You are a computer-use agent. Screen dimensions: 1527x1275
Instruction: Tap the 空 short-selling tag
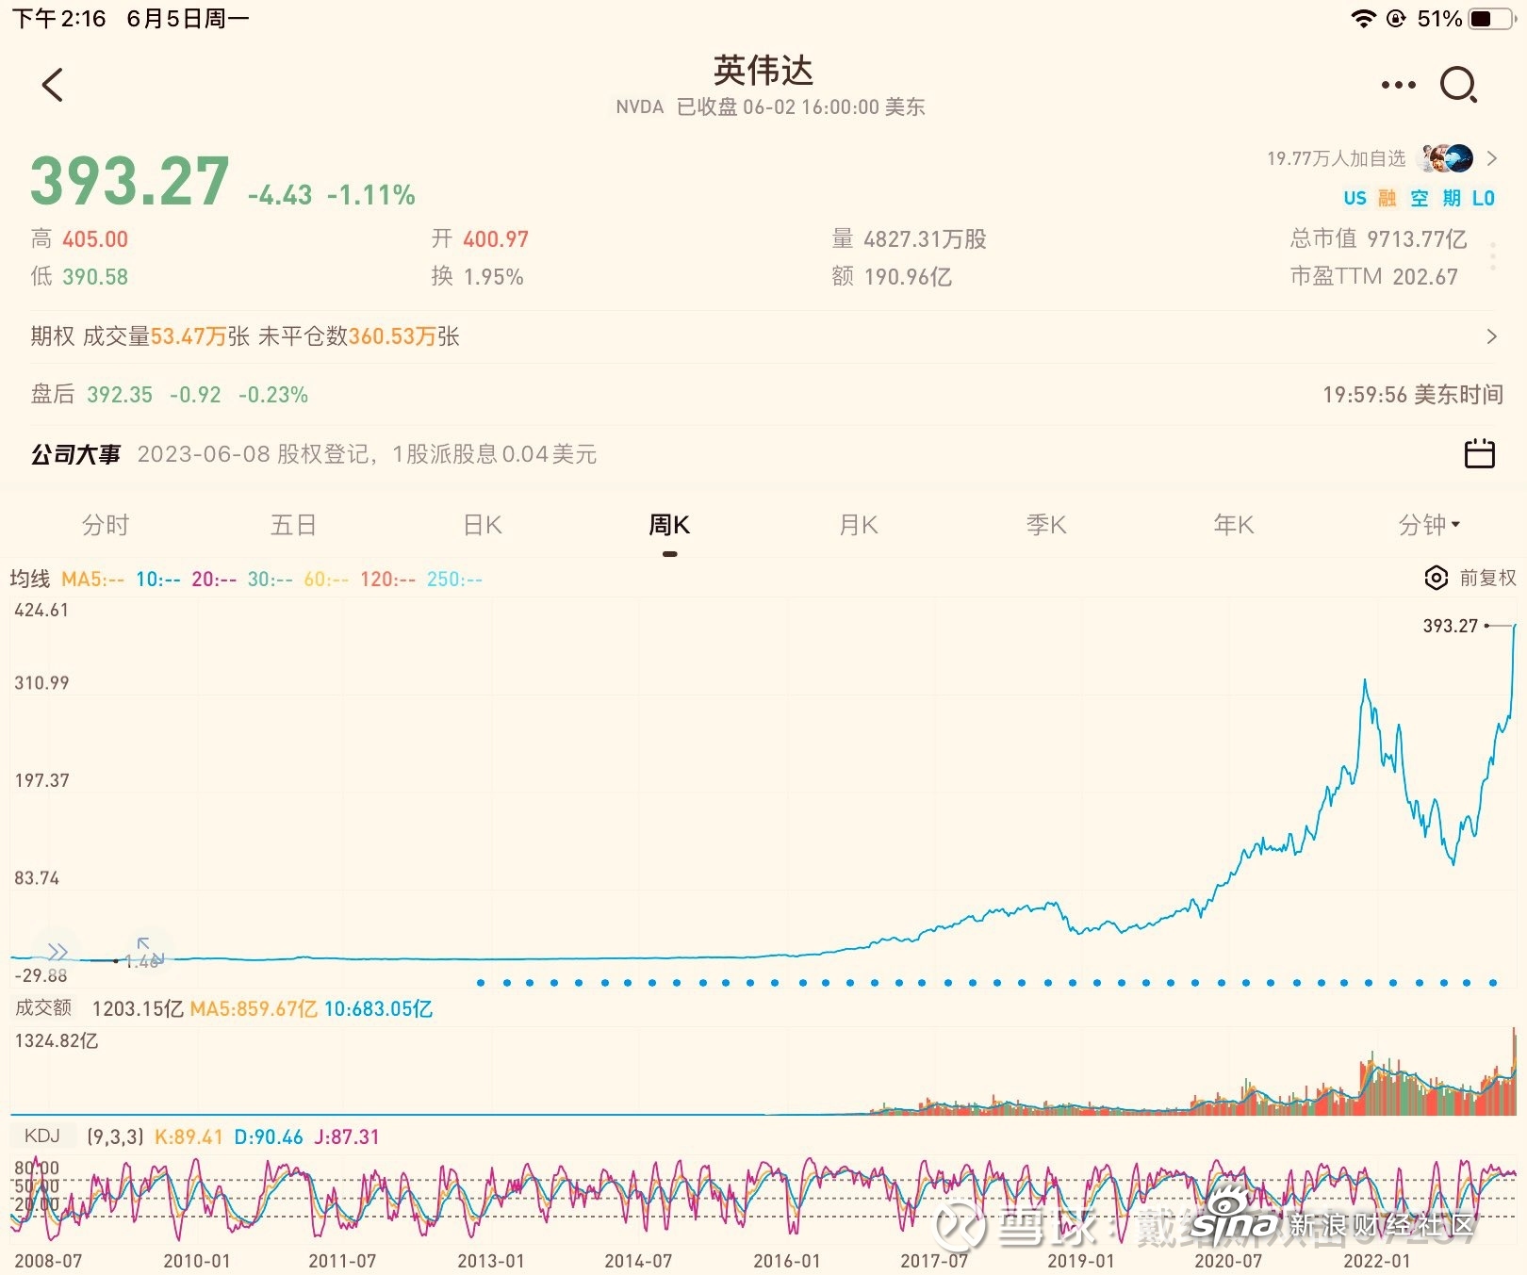pyautogui.click(x=1420, y=198)
